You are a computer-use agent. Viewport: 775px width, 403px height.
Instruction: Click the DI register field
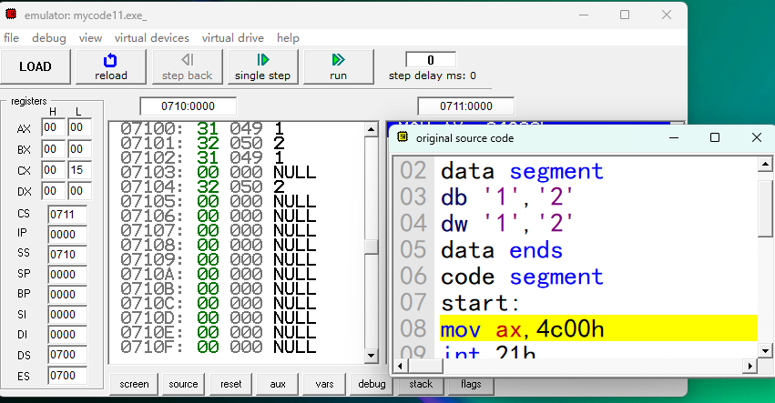click(67, 335)
